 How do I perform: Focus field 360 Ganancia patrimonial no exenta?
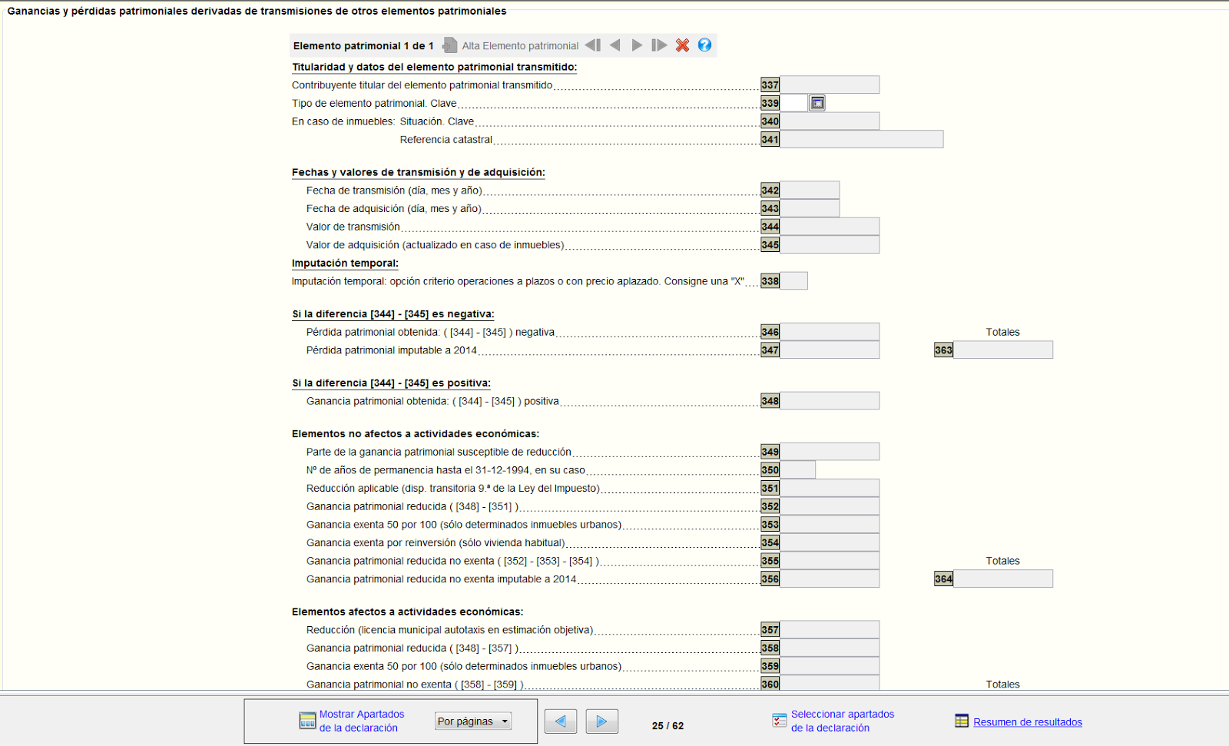point(830,684)
